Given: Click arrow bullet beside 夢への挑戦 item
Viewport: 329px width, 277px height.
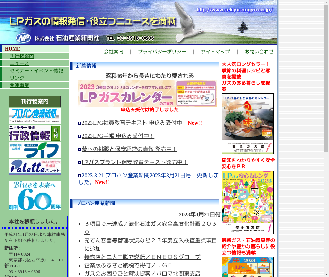Looking at the screenshot, I should coord(80,150).
